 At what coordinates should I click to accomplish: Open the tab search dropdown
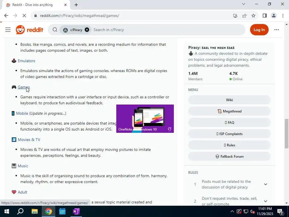tap(244, 4)
